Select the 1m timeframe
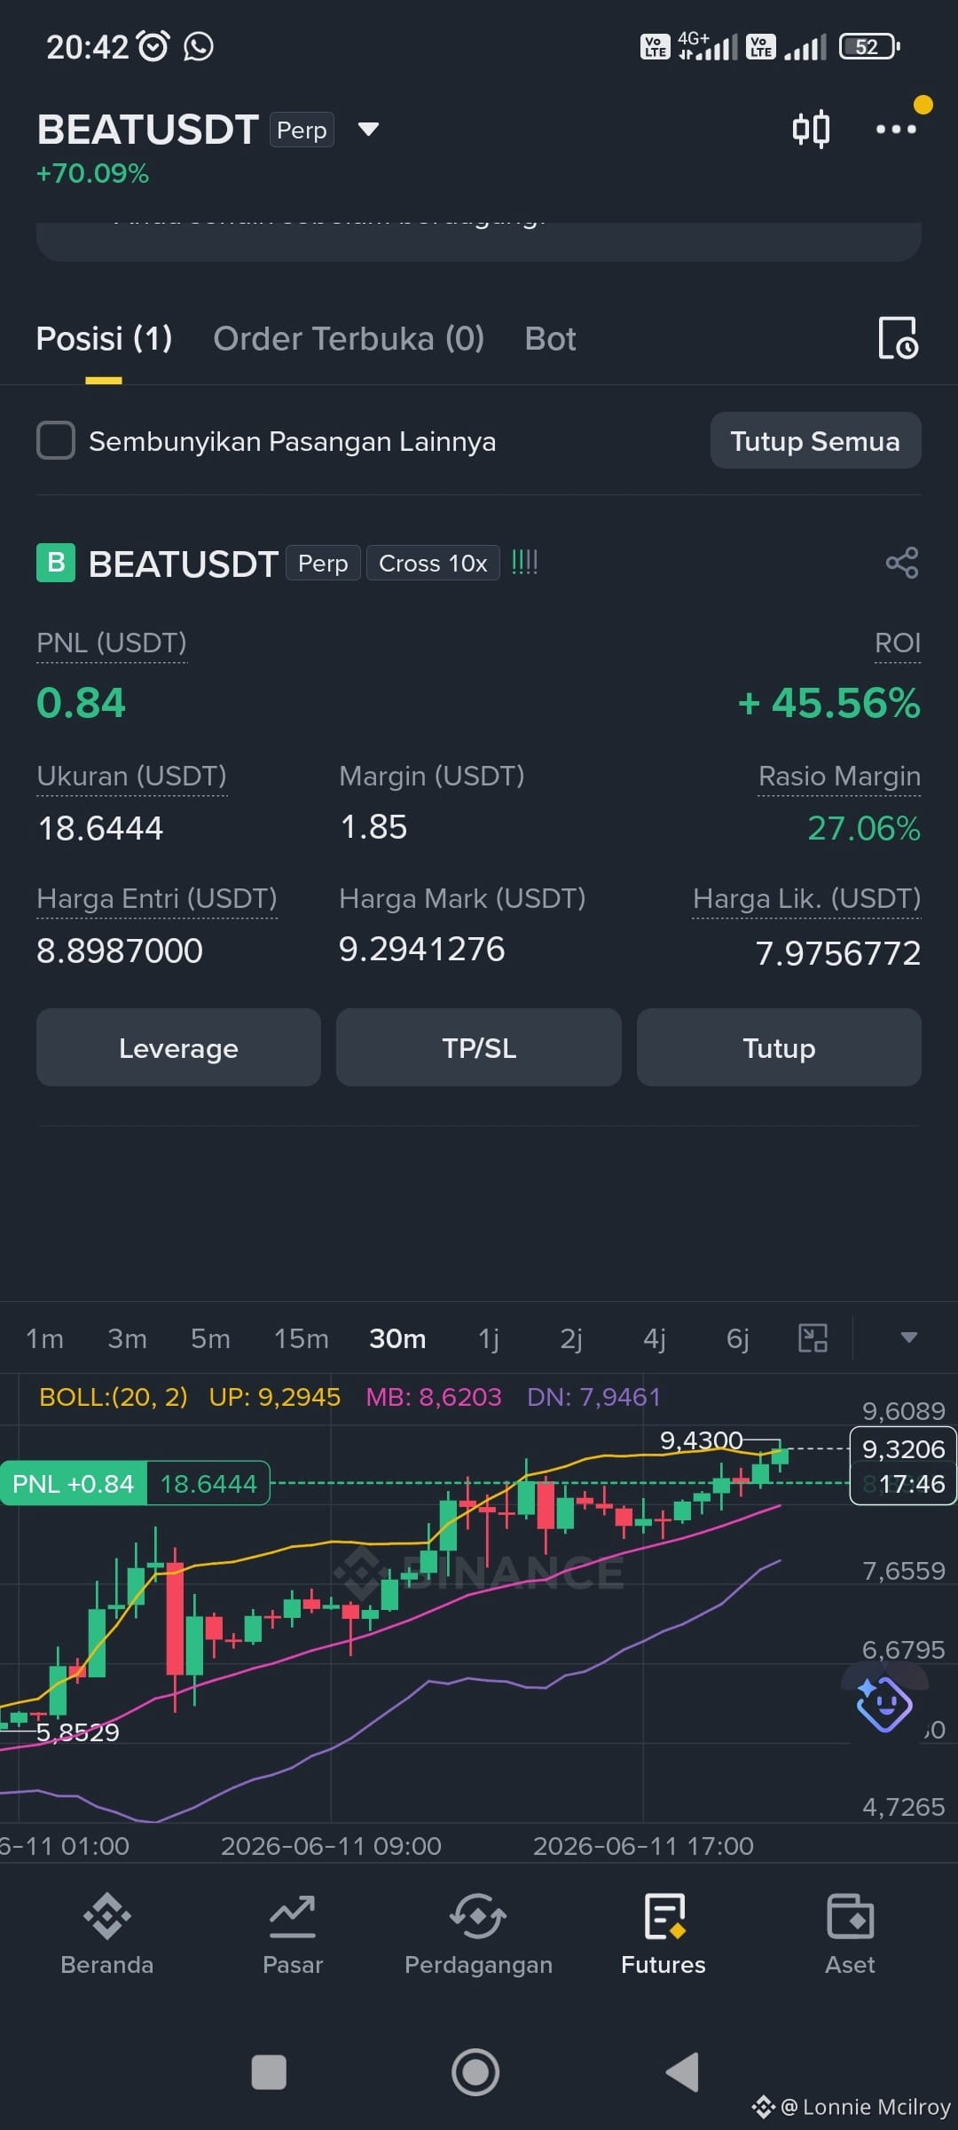Screen dimensions: 958x2130 44,1337
